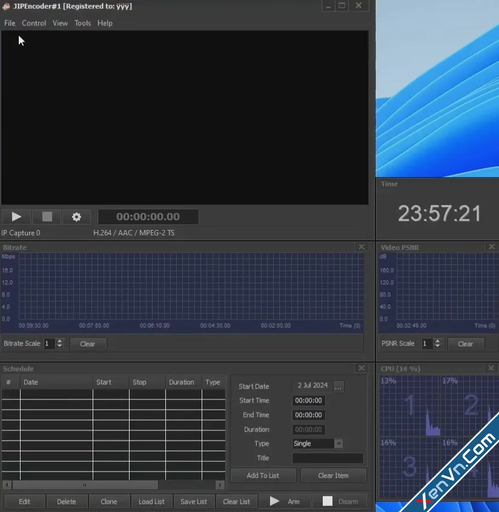Arm the schedule with play icon button
The image size is (499, 512).
point(284,502)
